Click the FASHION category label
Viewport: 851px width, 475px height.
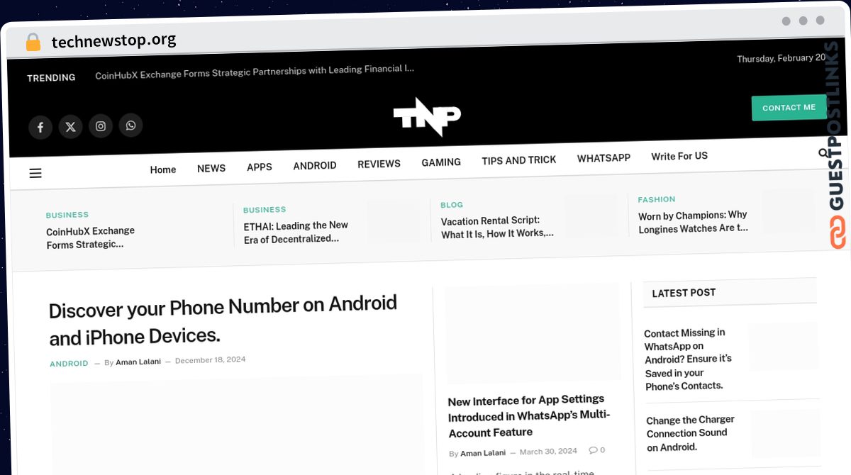click(657, 200)
